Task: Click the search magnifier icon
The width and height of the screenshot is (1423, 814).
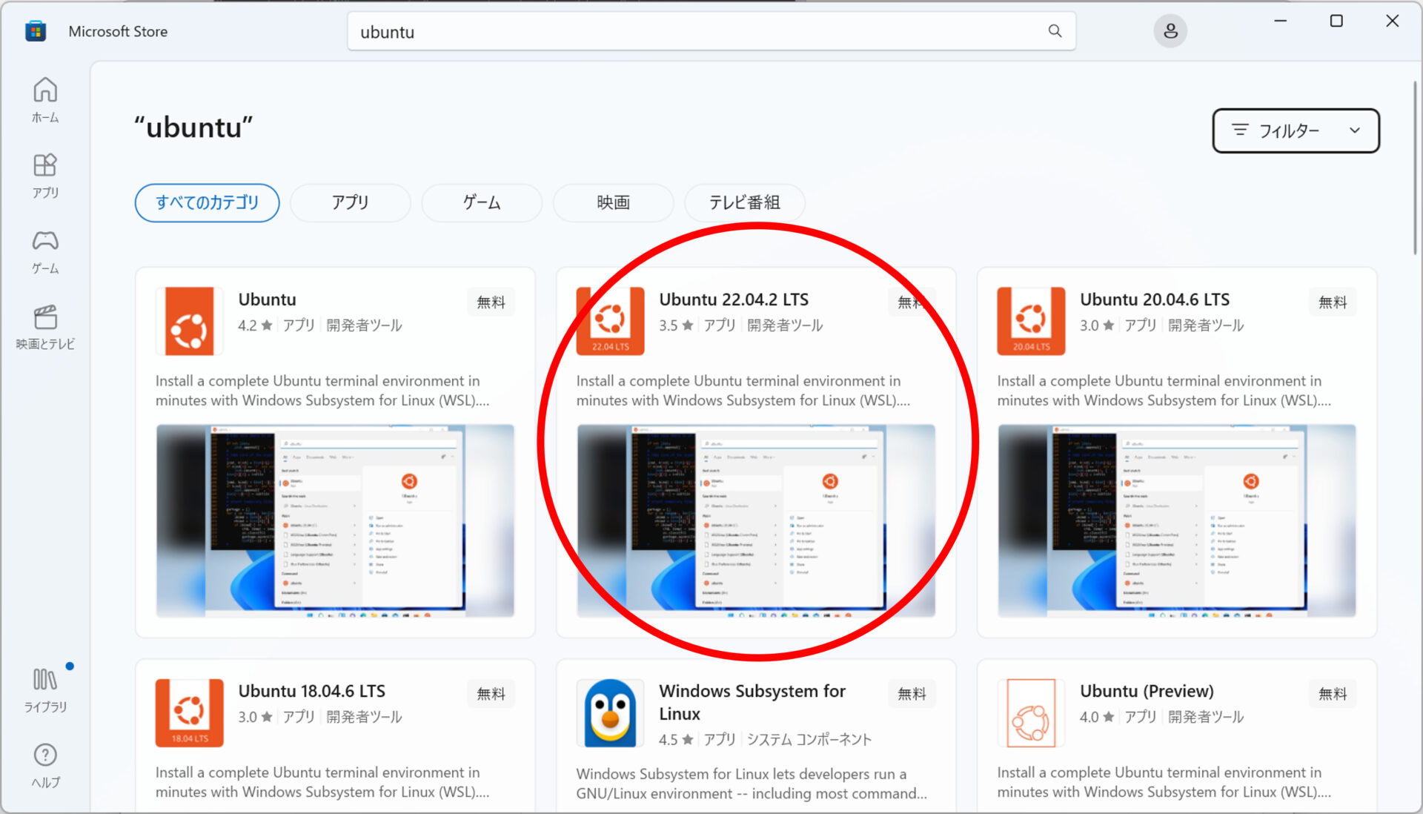Action: (x=1055, y=31)
